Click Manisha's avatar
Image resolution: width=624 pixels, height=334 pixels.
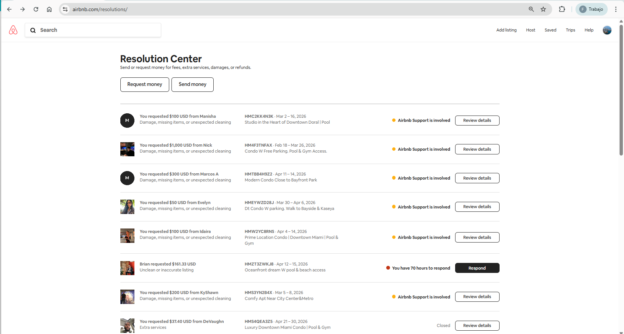click(127, 120)
